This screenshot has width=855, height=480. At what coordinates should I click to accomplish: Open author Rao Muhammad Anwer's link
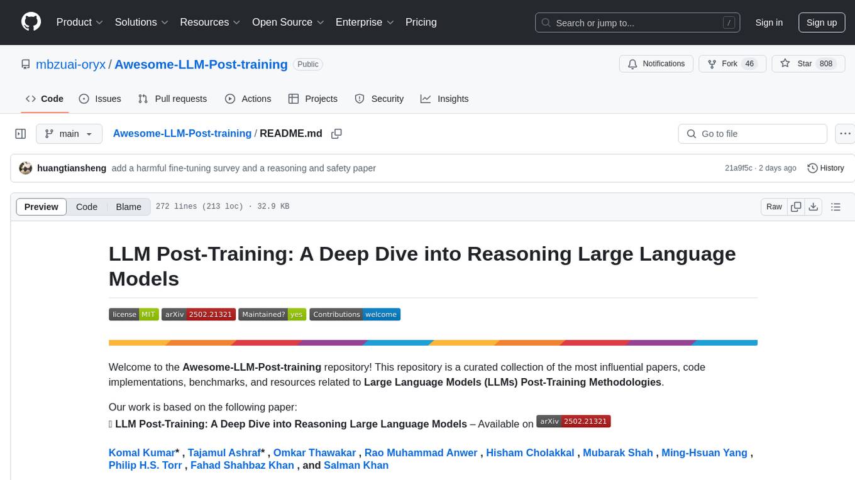tap(421, 452)
